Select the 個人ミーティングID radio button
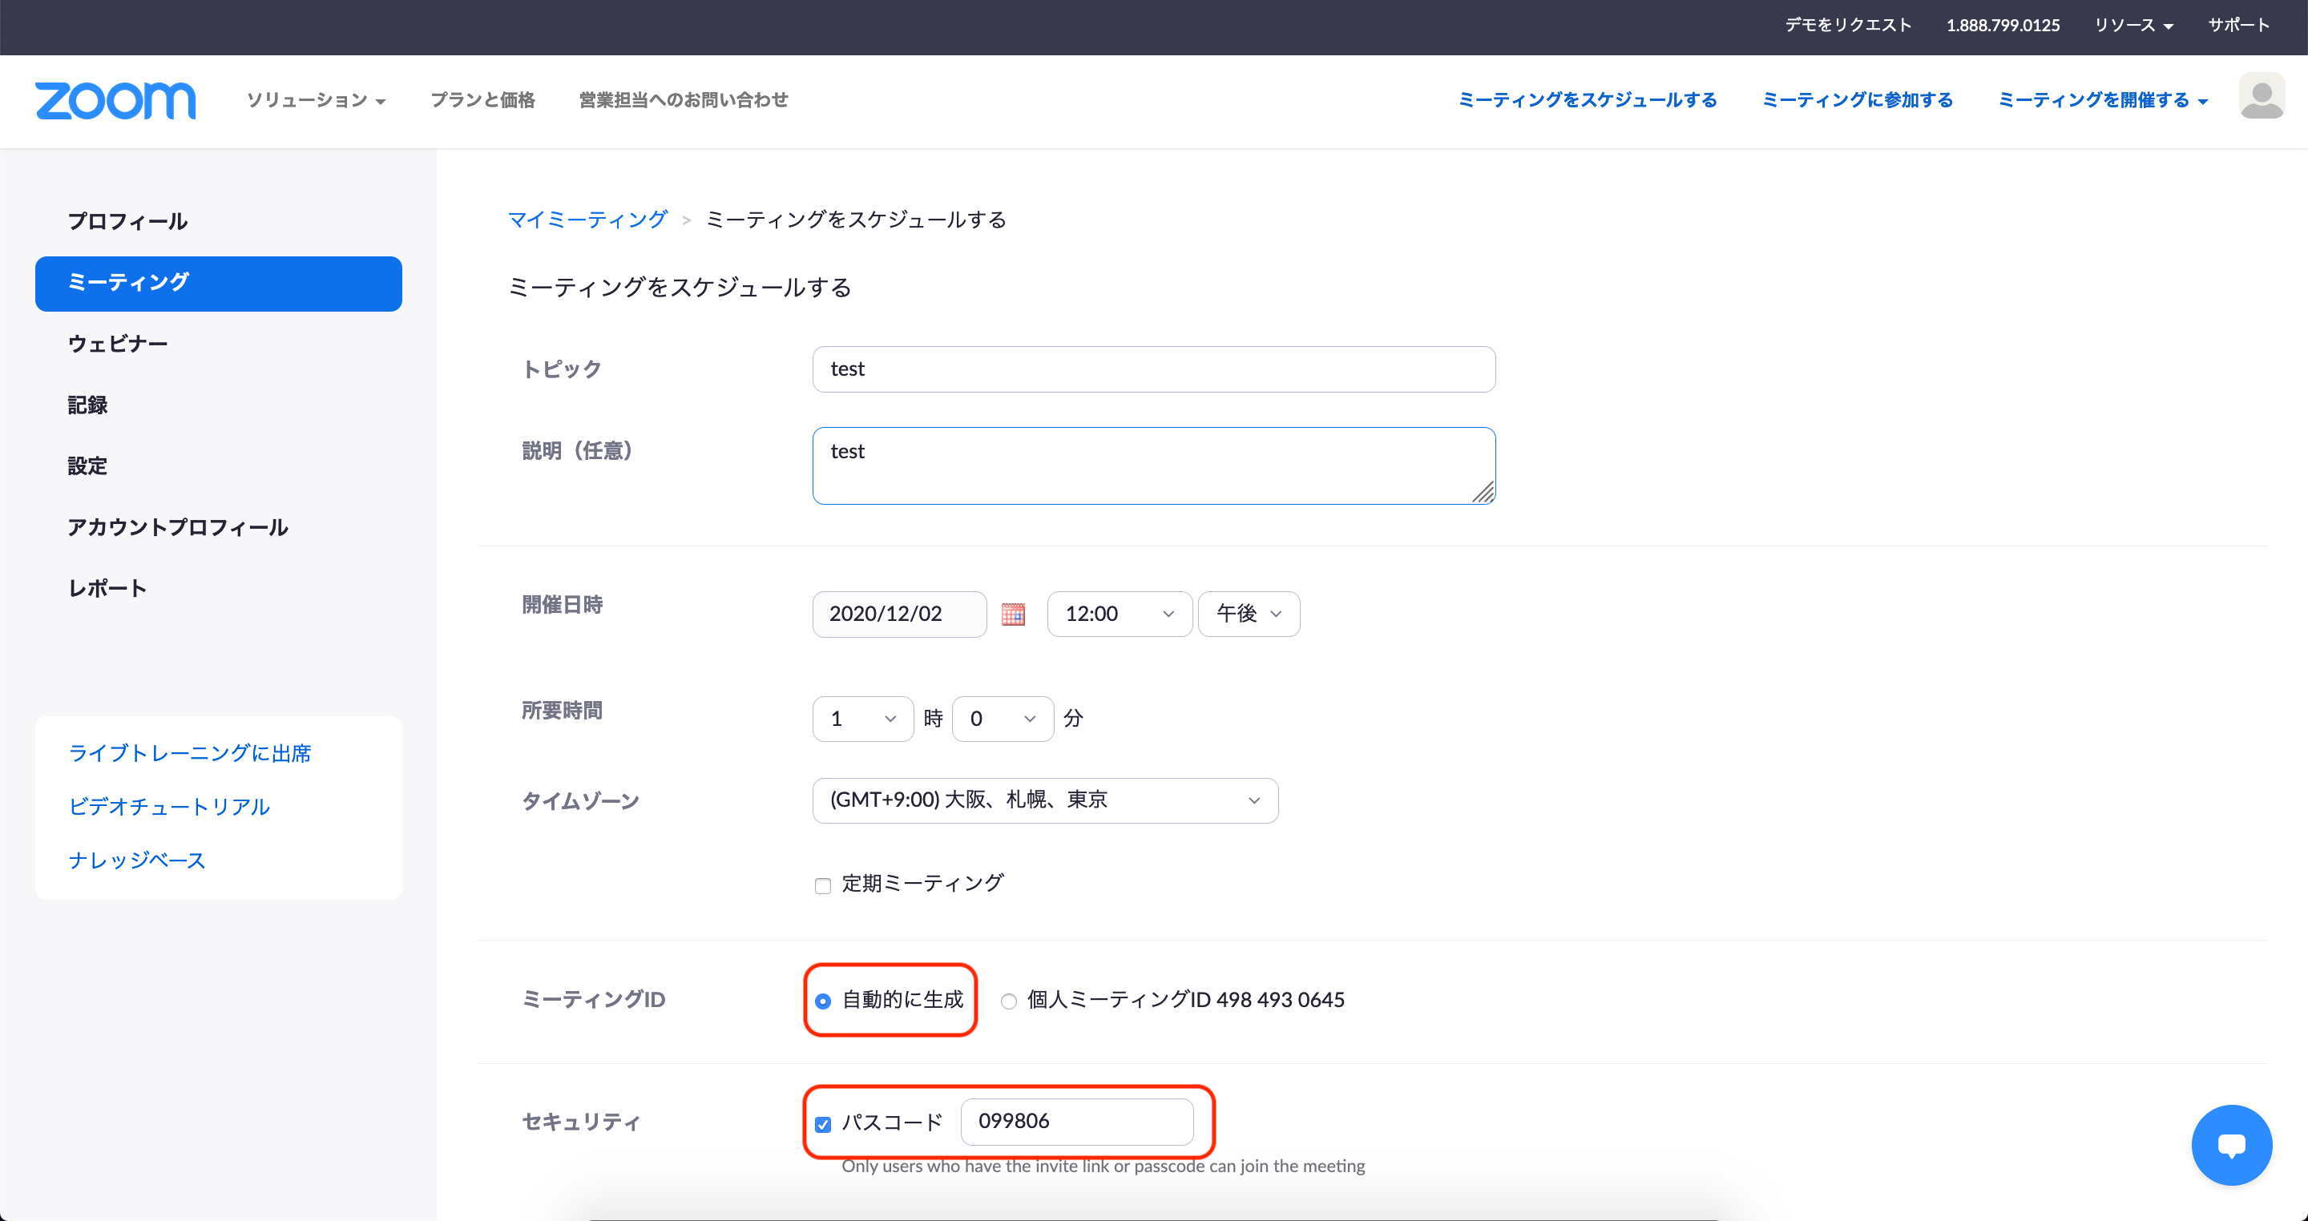Screen dimensions: 2308x1221 [1007, 1001]
